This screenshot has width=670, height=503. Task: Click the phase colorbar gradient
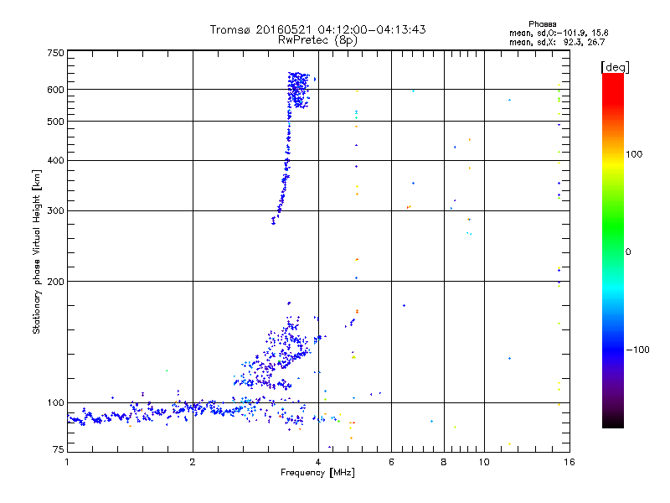click(613, 251)
